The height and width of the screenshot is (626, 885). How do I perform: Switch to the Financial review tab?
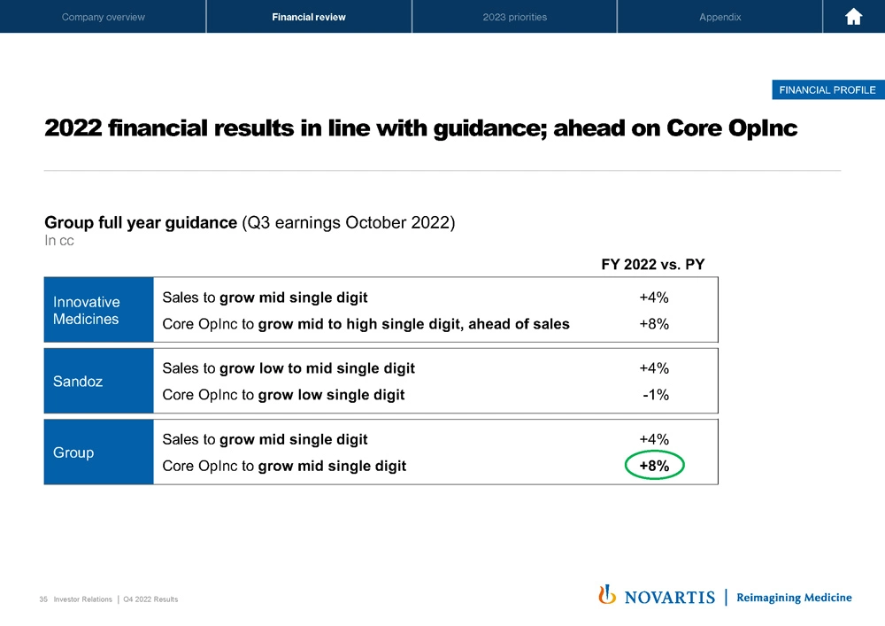[x=309, y=17]
